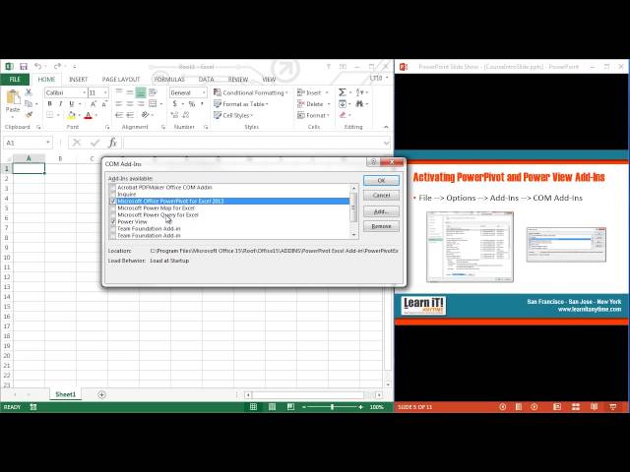Viewport: 630px width, 472px height.
Task: Open the Calibri font name dropdown
Action: coord(64,92)
